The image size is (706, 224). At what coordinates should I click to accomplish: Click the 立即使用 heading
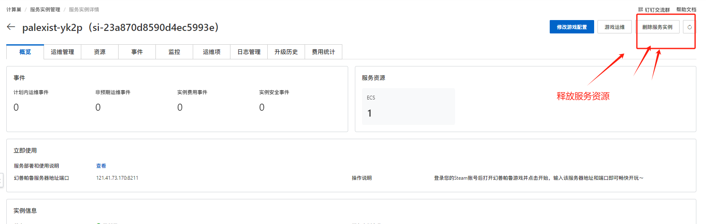(x=25, y=150)
